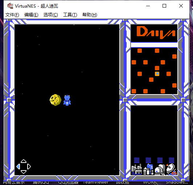The height and width of the screenshot is (185, 193).
Task: Click the right arrow of the direction pad
Action: click(x=29, y=167)
